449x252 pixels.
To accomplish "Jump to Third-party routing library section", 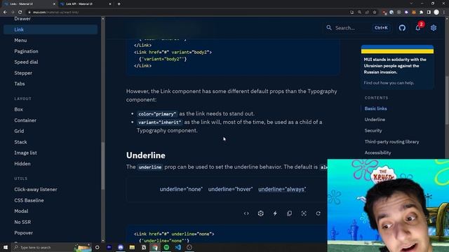I will (391, 141).
